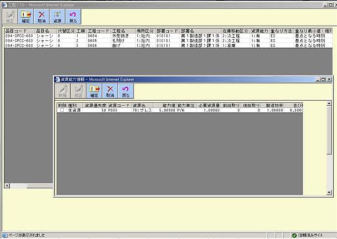The height and width of the screenshot is (239, 337).
Task: Click 取消 red X icon in popup toolbar
Action: tap(110, 91)
